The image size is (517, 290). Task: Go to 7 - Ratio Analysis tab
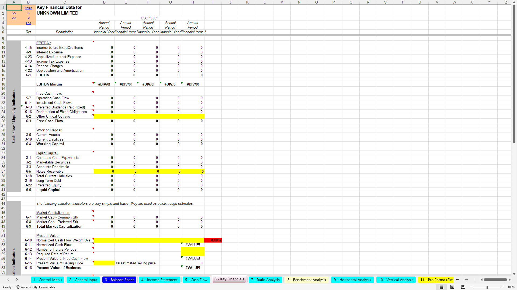265,280
